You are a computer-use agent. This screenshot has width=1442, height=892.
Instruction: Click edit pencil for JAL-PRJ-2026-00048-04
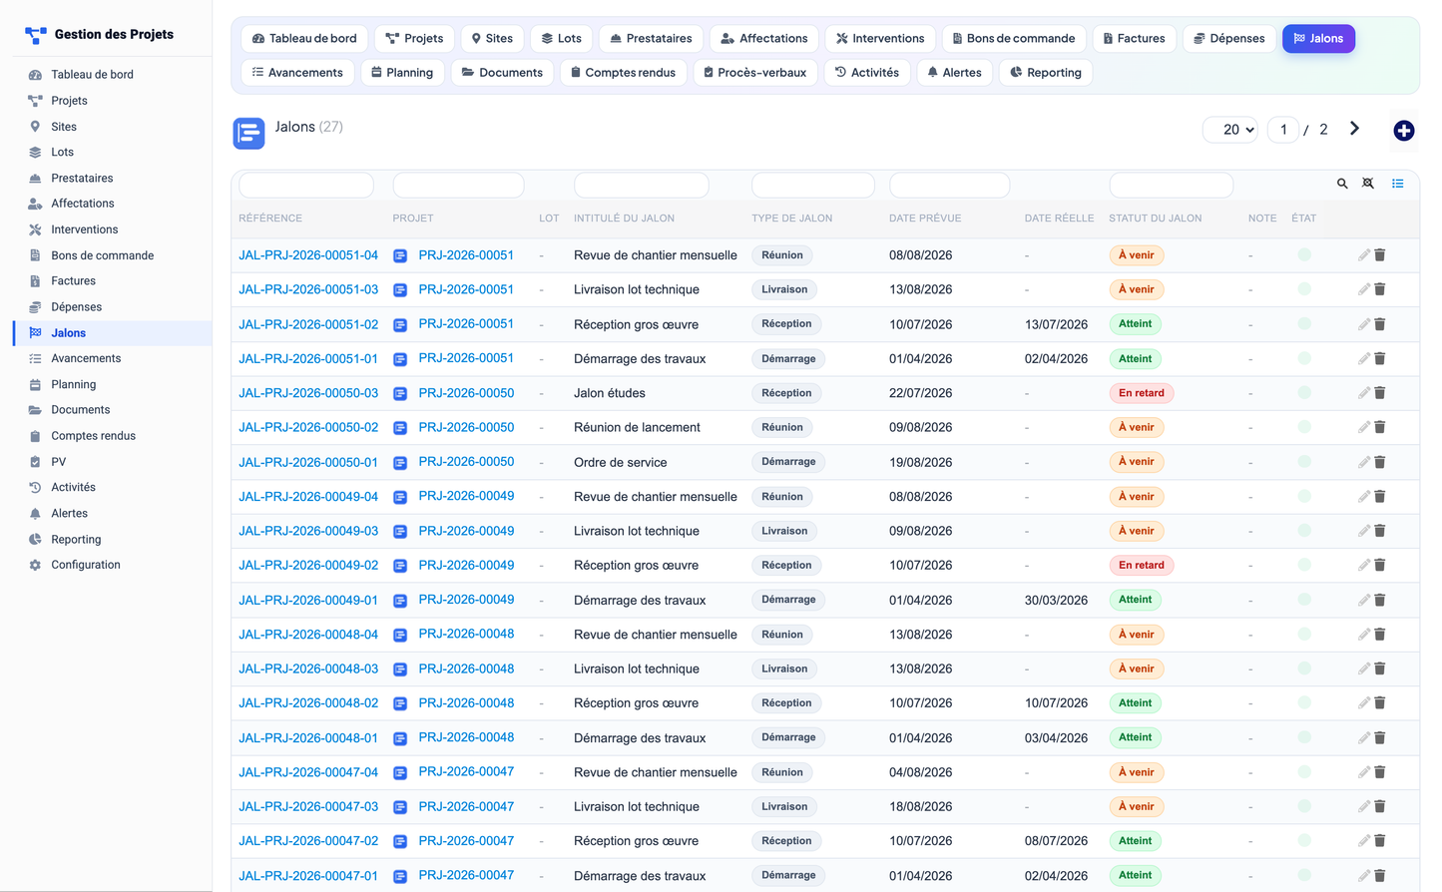1364,635
